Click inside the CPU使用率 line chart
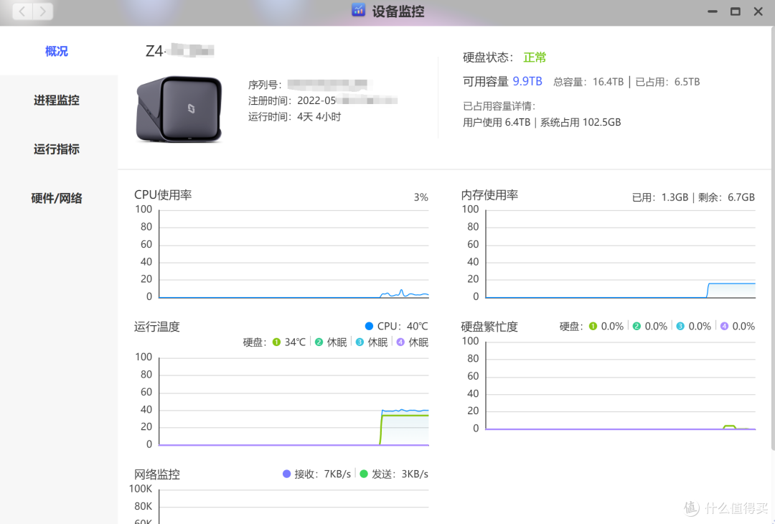Screen dimensions: 775x524 293,253
